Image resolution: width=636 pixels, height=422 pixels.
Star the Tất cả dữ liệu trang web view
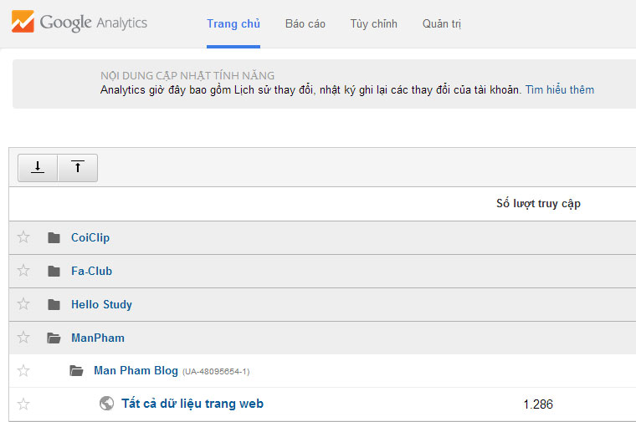point(23,404)
